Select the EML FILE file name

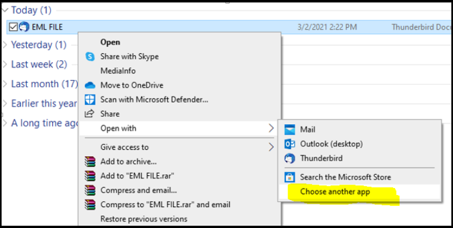tap(47, 27)
